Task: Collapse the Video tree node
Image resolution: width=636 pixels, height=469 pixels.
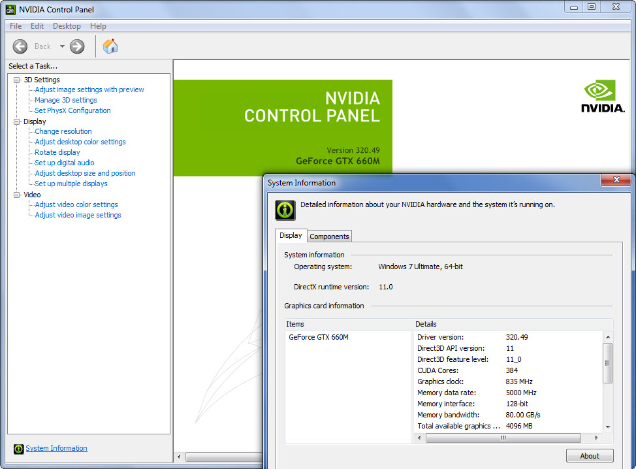Action: click(x=16, y=195)
